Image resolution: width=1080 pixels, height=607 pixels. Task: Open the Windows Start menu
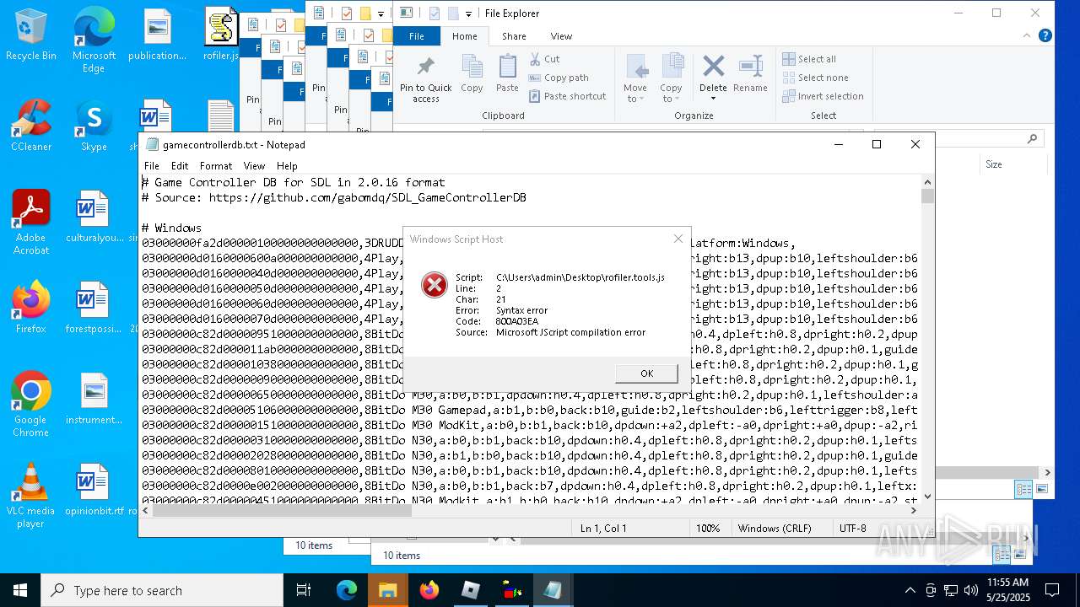pos(20,590)
